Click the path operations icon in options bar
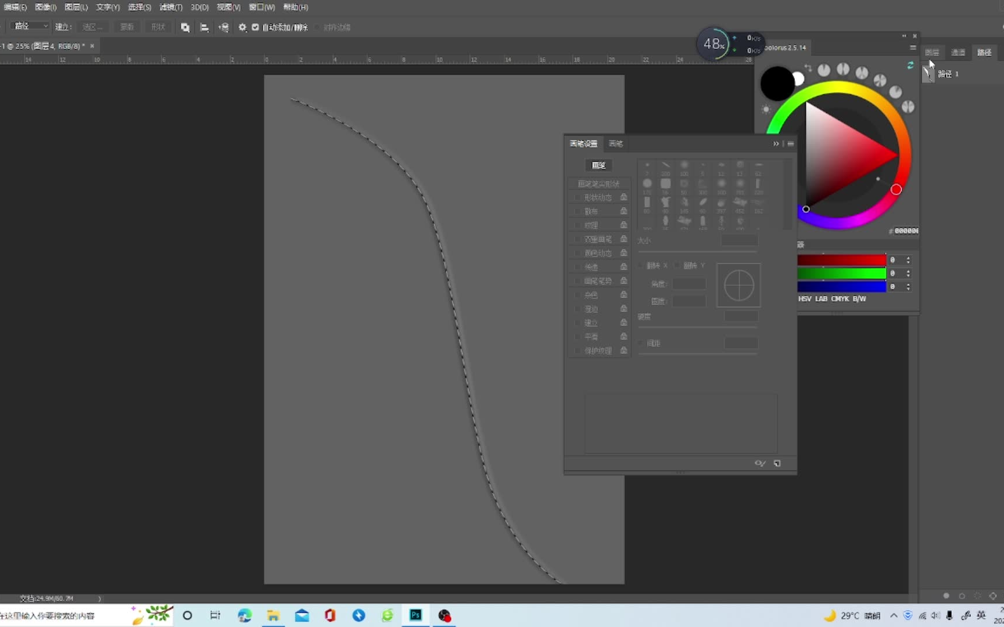 [x=185, y=27]
